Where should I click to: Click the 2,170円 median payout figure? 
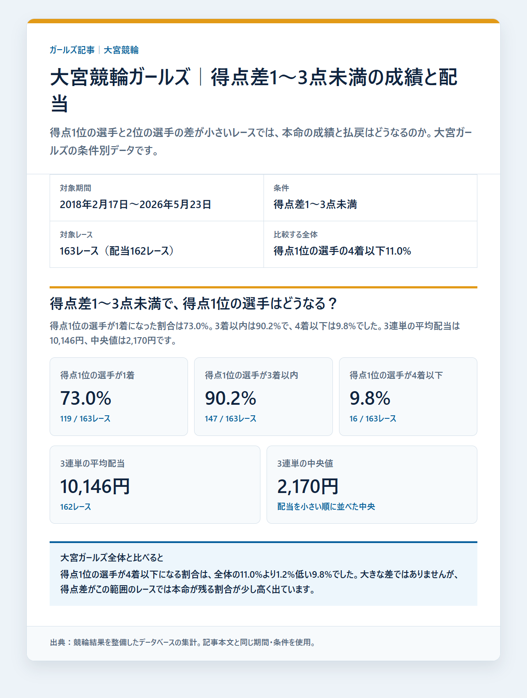click(x=308, y=486)
